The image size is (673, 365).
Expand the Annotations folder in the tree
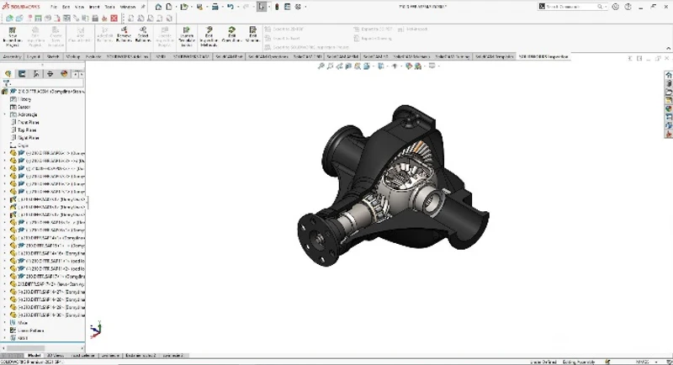point(5,115)
